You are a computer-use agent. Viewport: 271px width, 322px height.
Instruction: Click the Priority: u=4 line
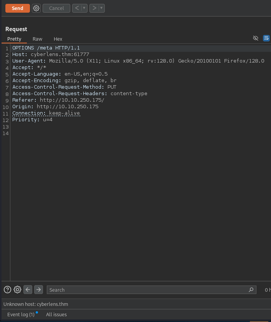tap(32, 120)
